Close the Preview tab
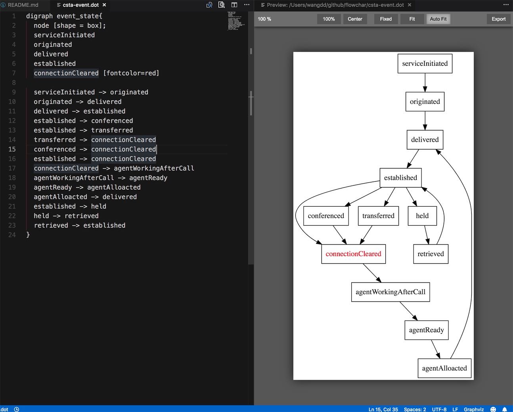The height and width of the screenshot is (412, 513). click(410, 5)
